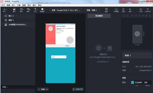Viewport: 153px width, 93px height.
Task: Zoom in with the plus button
Action: point(47,89)
